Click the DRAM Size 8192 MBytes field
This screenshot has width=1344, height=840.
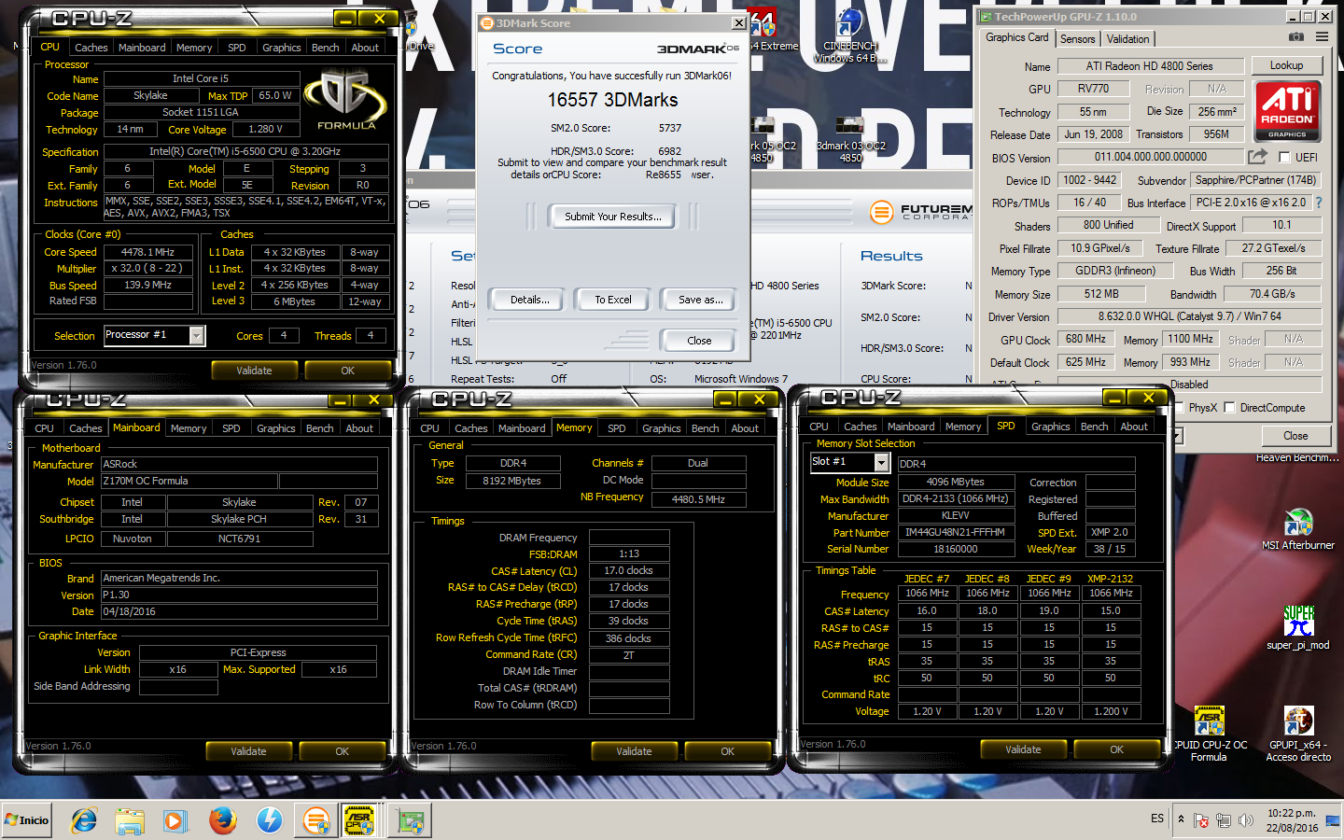pyautogui.click(x=512, y=481)
